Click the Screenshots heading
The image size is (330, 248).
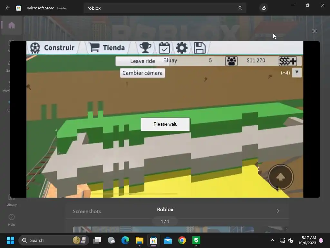click(x=87, y=211)
